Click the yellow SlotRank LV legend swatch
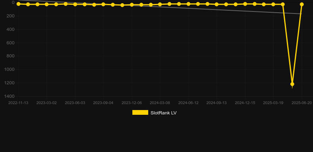313x152 pixels. coord(140,112)
